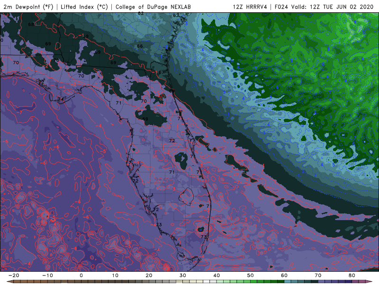Click the left arrow end of colorbar
Image resolution: width=379 pixels, height=284 pixels.
tap(9, 281)
